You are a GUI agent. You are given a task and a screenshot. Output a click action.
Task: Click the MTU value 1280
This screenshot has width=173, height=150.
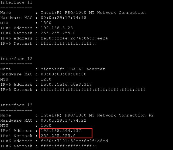[x=46, y=79]
